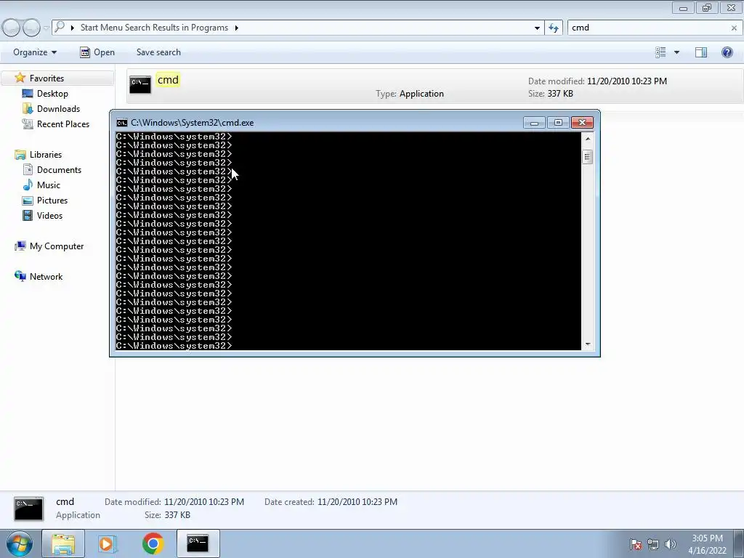
Task: Click the Explorer Forward navigation button
Action: [31, 28]
